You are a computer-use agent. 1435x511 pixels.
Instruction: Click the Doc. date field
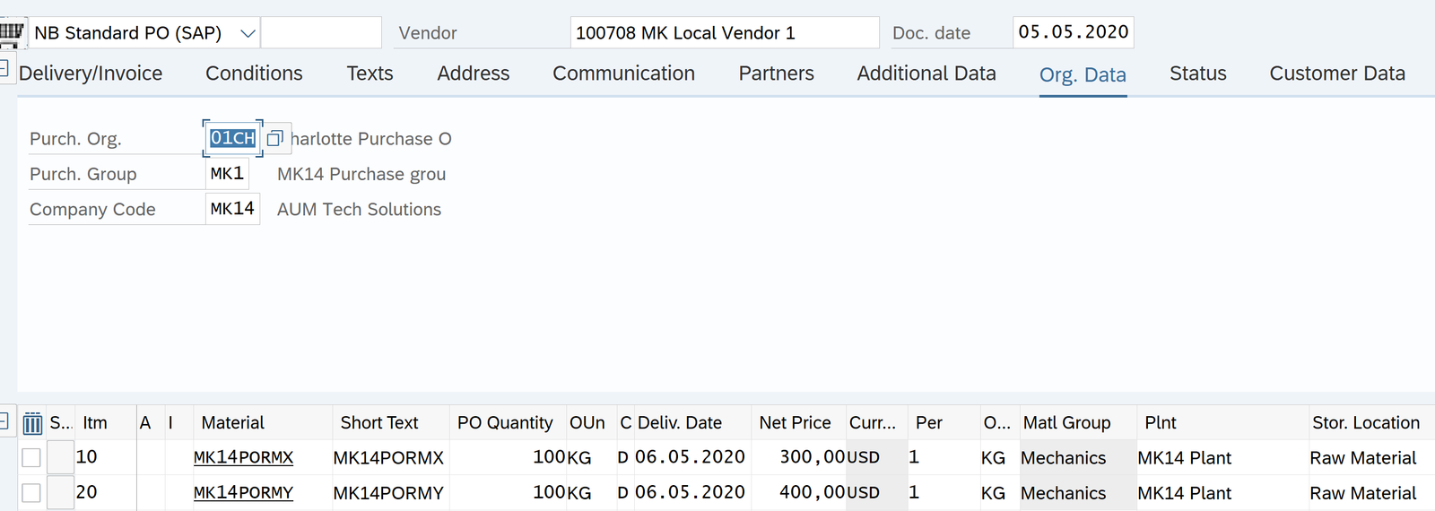coord(1073,32)
